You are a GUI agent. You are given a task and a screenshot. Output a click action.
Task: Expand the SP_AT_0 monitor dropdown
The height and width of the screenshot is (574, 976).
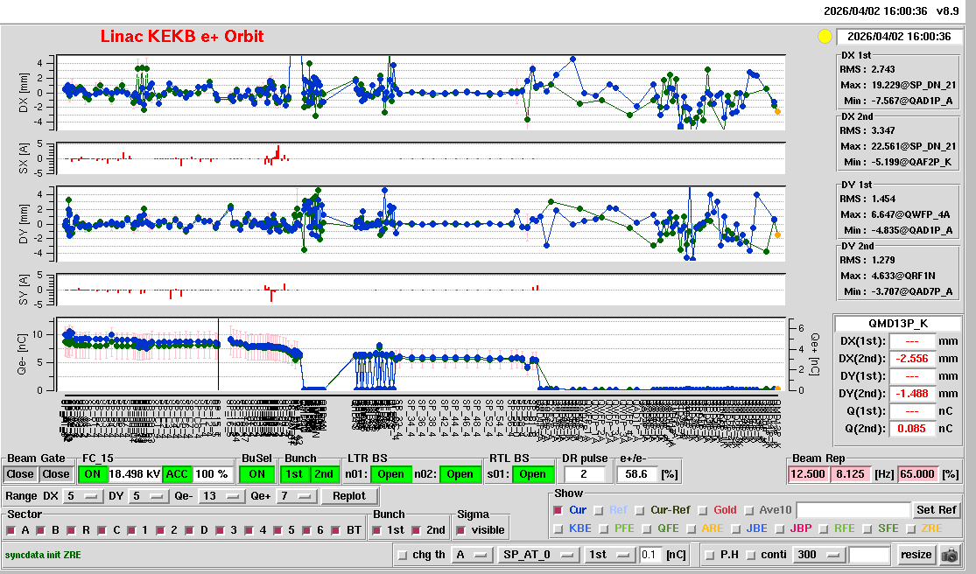coord(537,555)
